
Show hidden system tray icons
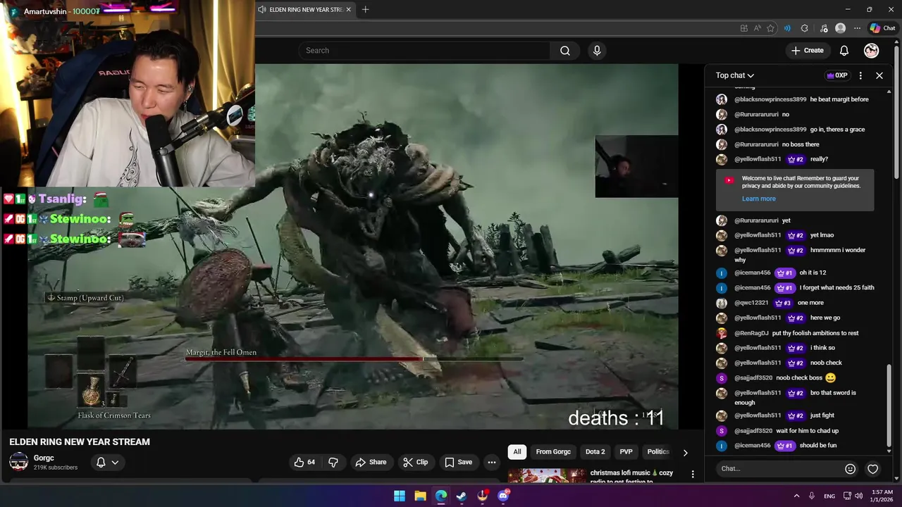[x=797, y=496]
